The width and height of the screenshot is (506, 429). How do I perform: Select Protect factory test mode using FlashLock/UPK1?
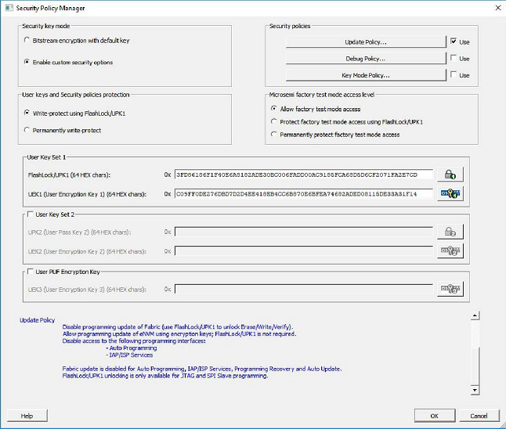pyautogui.click(x=273, y=121)
